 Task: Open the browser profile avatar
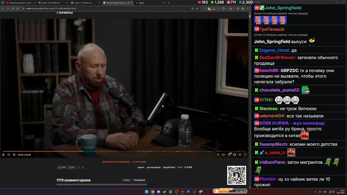243,8
